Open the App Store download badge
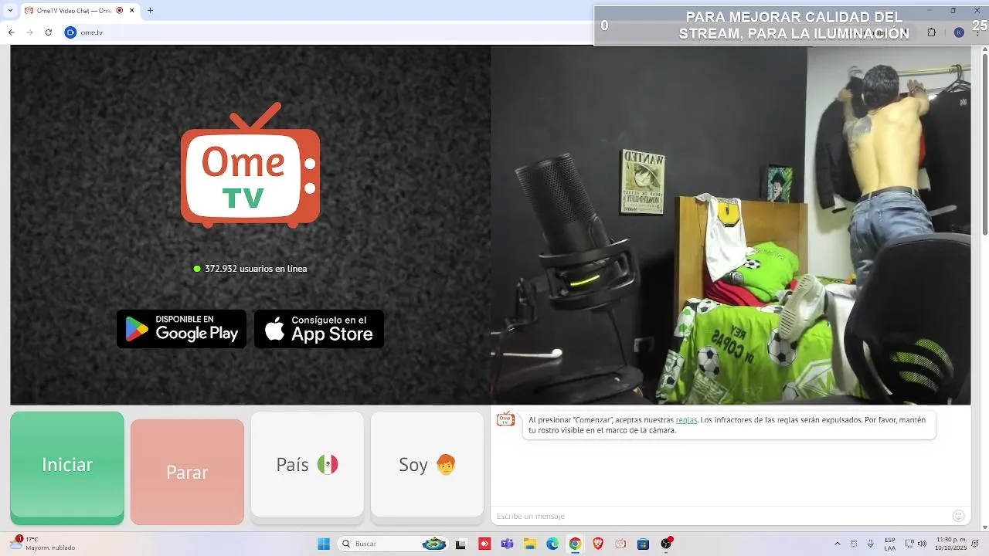Screen dimensions: 989x556 click(319, 329)
